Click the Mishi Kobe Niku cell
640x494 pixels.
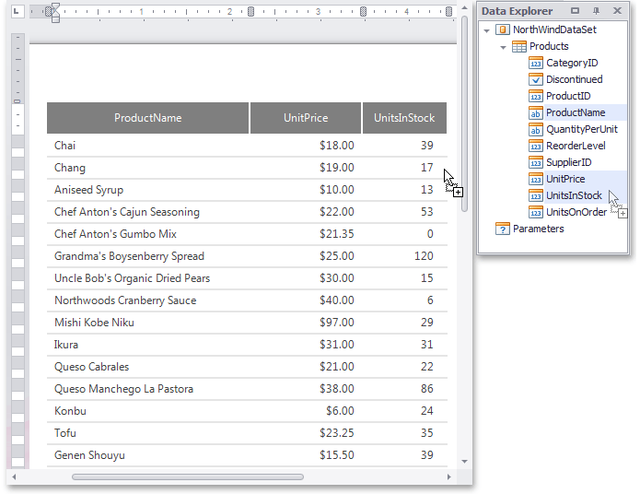pos(147,323)
